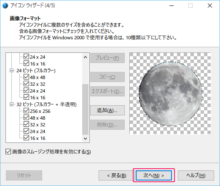Image resolution: width=220 pixels, height=186 pixels.
Task: Click the scrollbar up arrow in format list
Action: (85, 57)
